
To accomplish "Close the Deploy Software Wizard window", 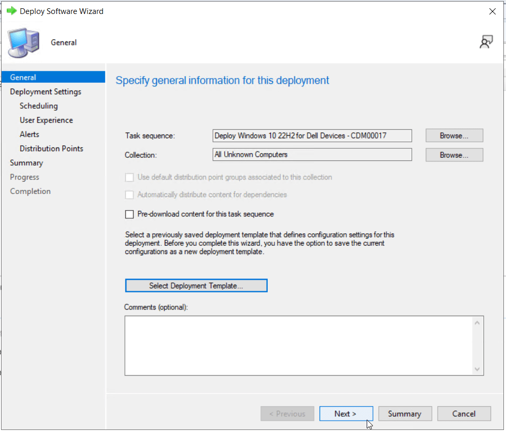I will point(492,11).
